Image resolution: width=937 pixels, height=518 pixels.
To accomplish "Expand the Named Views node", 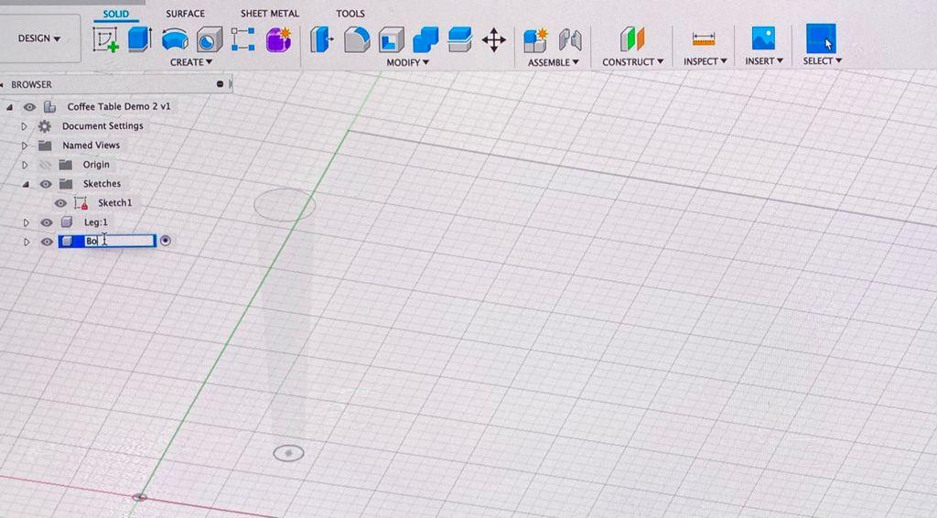I will 24,146.
